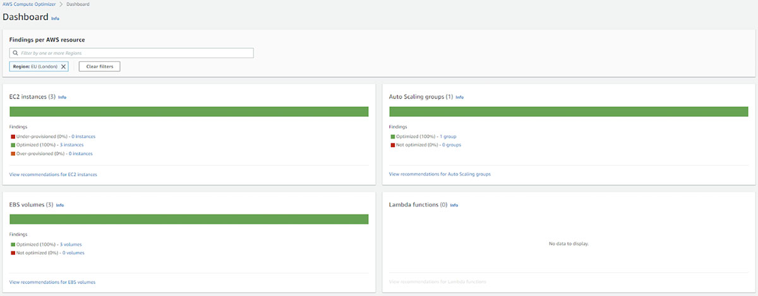The image size is (758, 296).
Task: Open the Not optimized 0 groups link
Action: [452, 145]
